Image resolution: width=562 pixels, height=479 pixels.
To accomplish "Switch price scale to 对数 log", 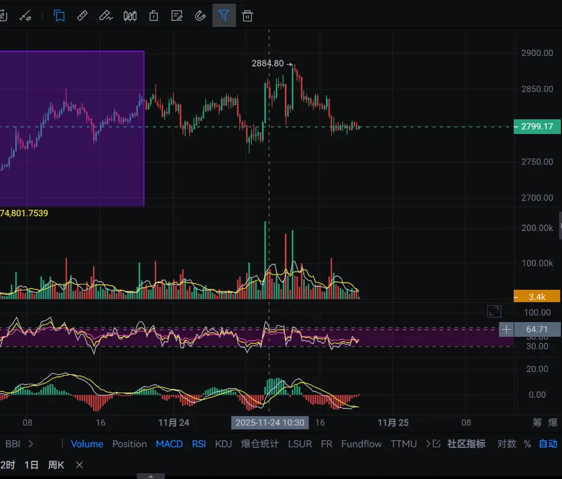I will (507, 444).
